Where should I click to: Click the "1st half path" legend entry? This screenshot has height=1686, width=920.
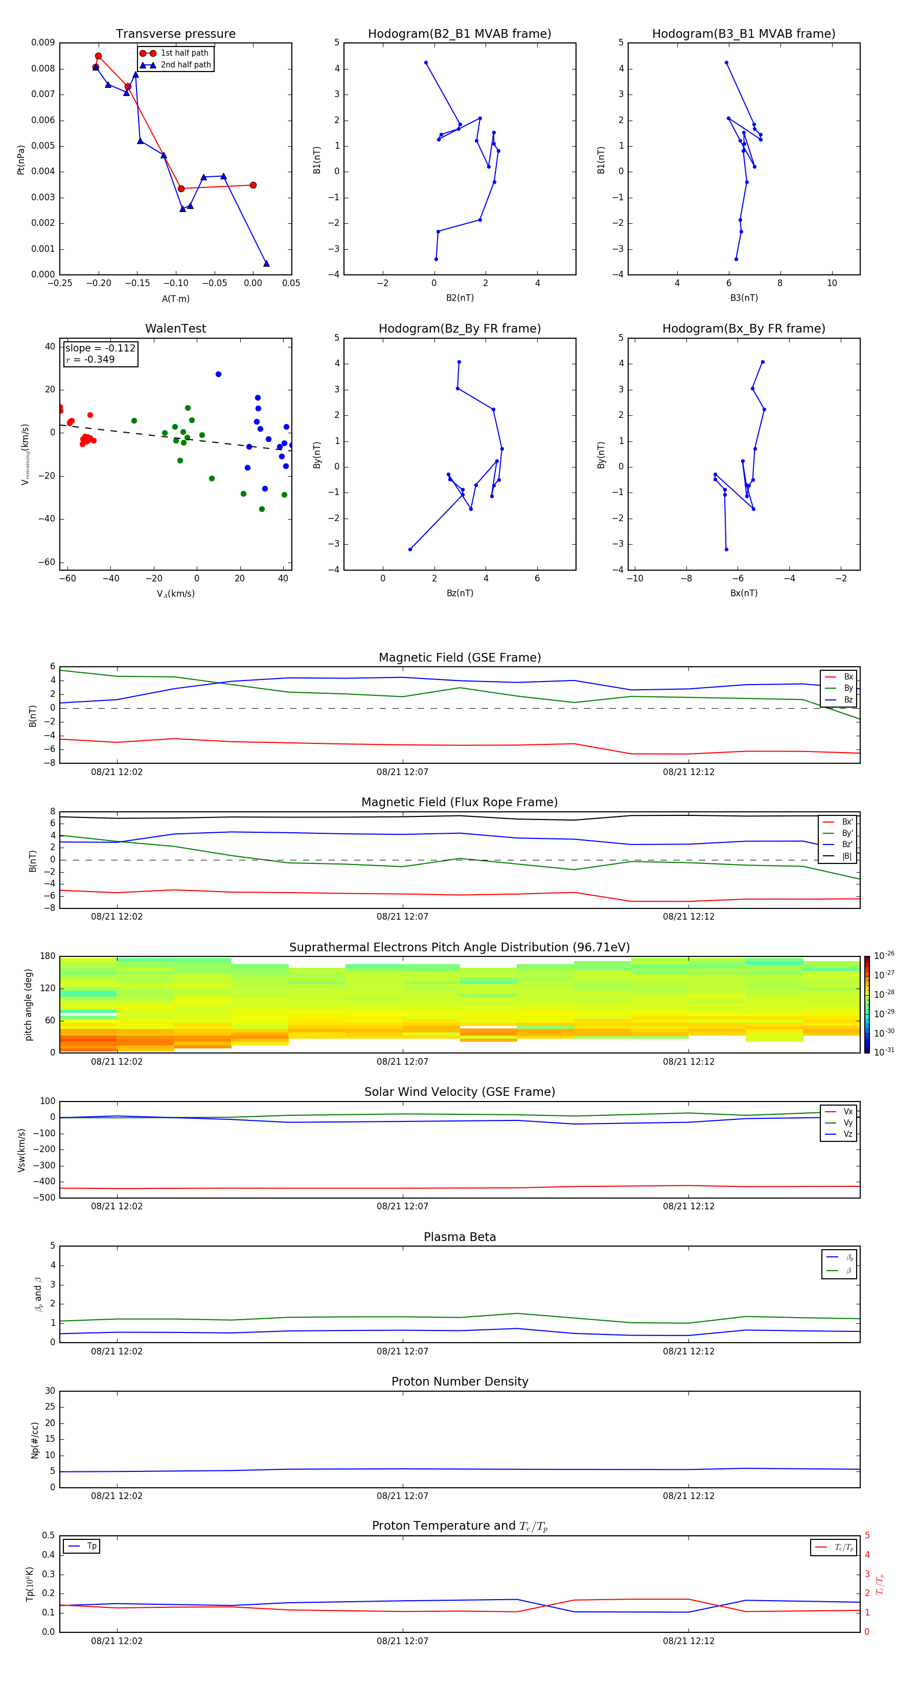point(174,53)
